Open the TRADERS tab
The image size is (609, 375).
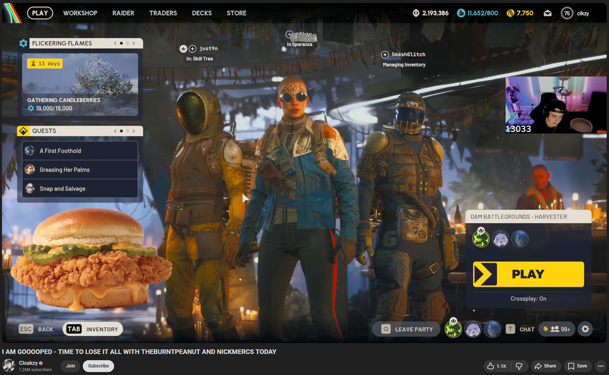click(163, 13)
